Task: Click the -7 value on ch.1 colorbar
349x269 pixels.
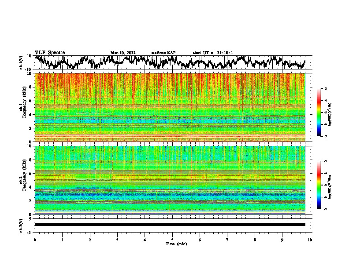Action: point(325,136)
